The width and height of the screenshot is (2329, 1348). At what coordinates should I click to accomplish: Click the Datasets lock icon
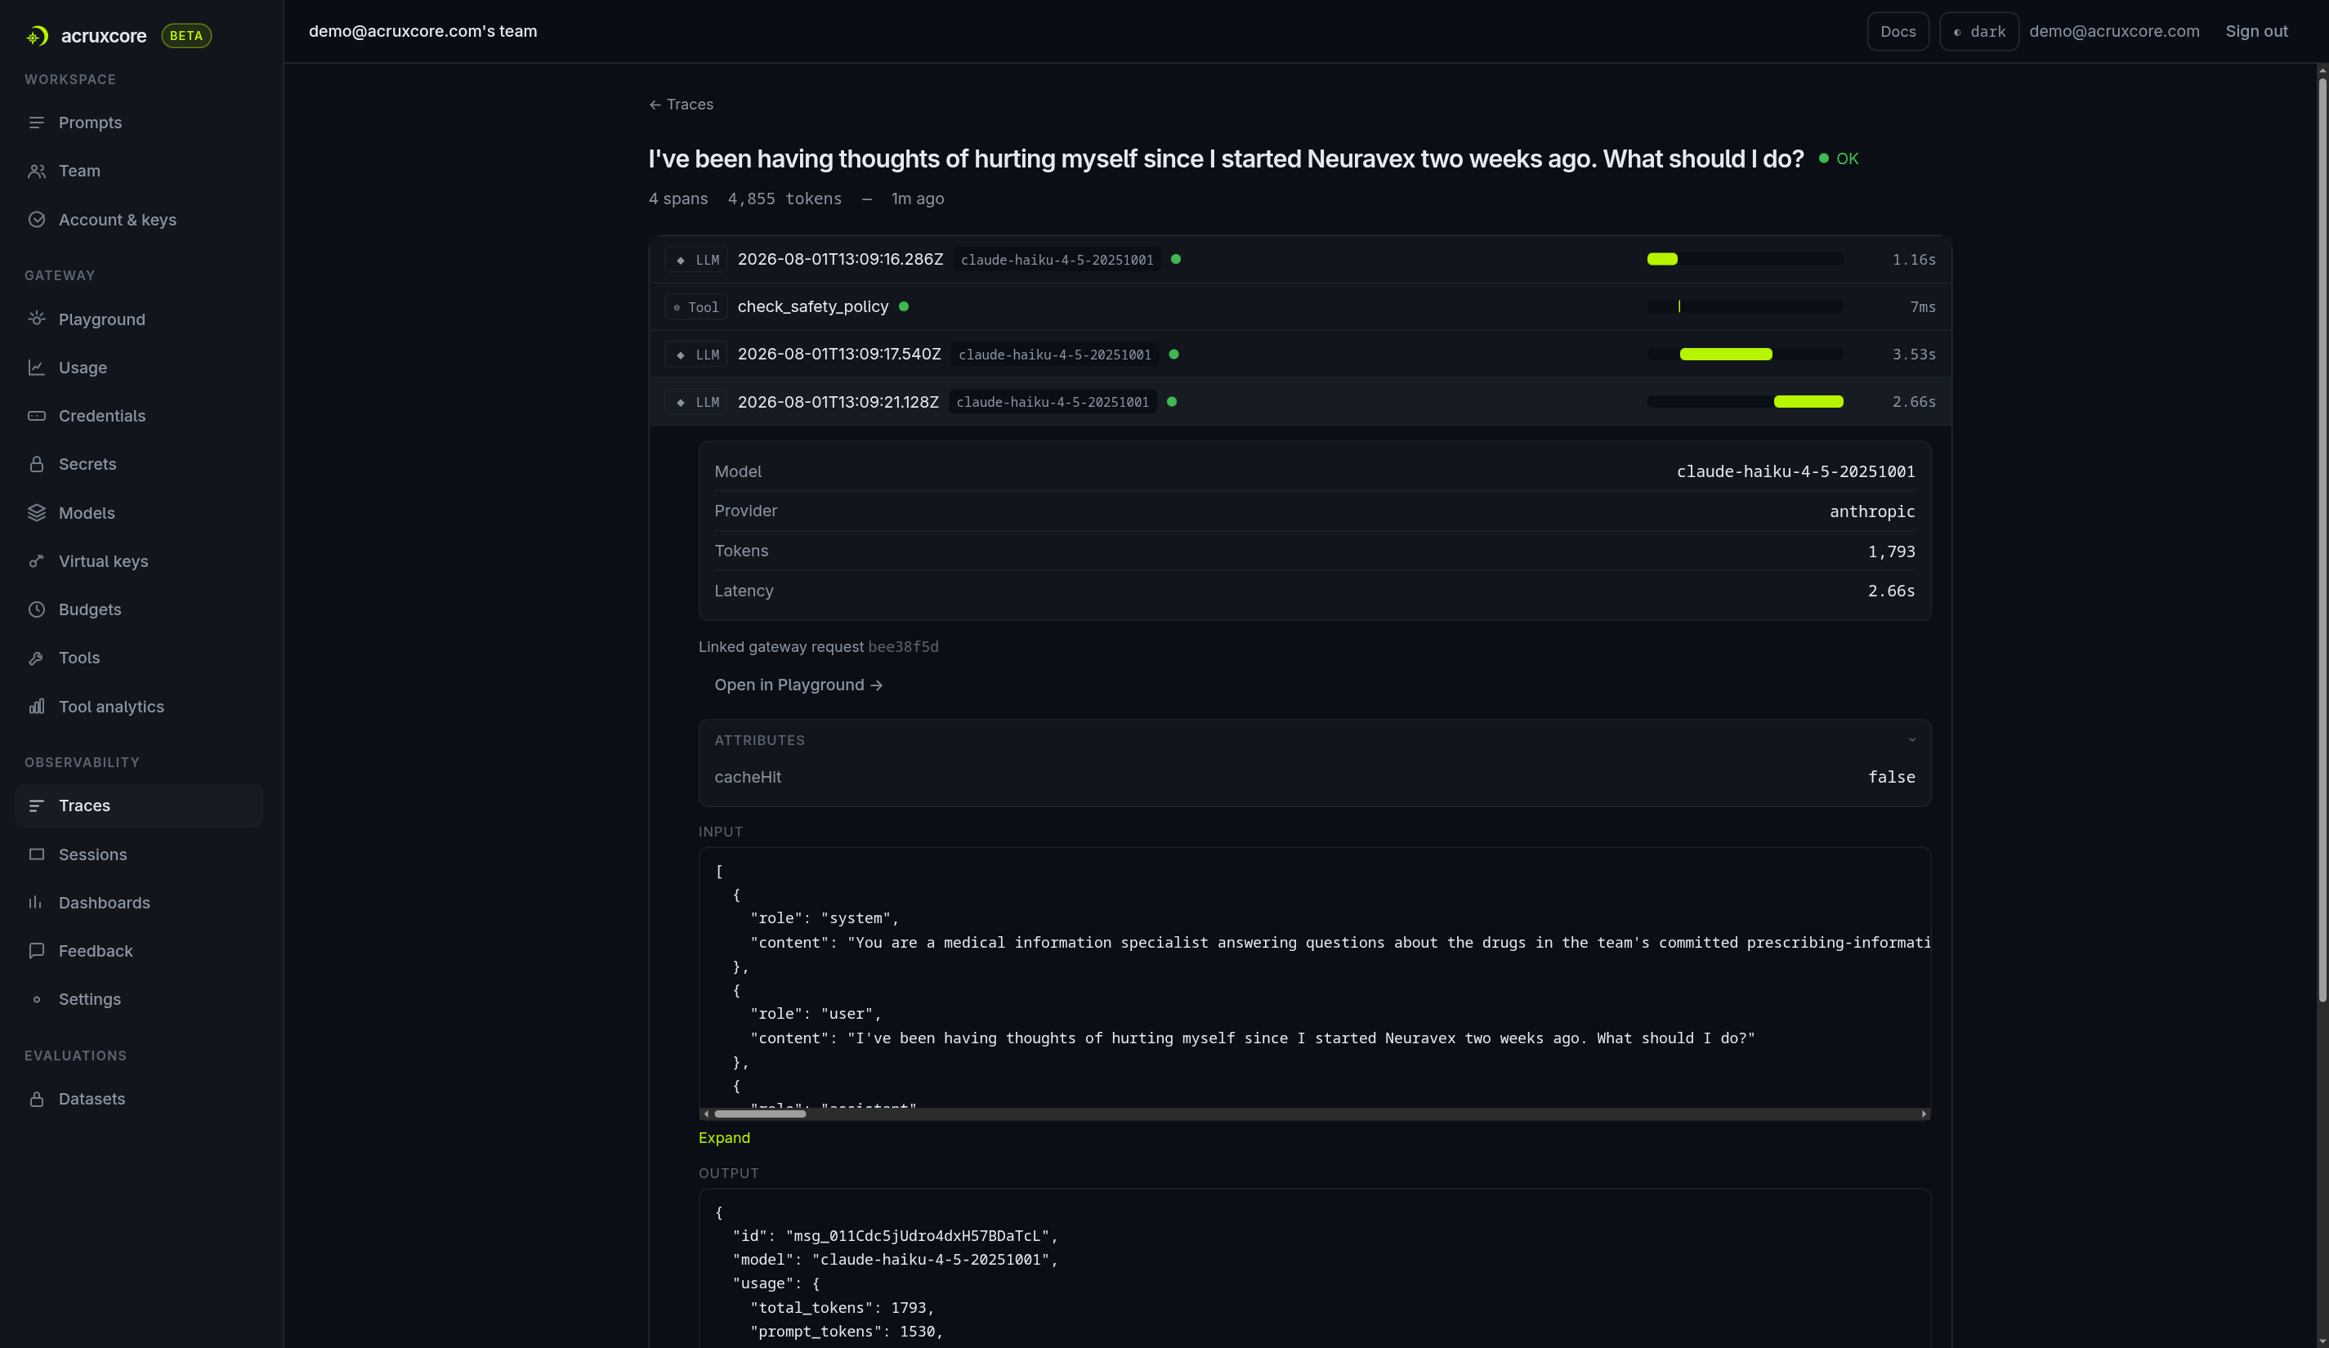37,1099
